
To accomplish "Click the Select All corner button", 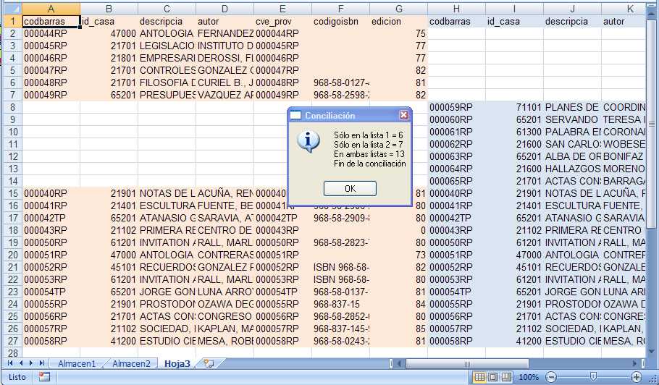I will pyautogui.click(x=12, y=9).
